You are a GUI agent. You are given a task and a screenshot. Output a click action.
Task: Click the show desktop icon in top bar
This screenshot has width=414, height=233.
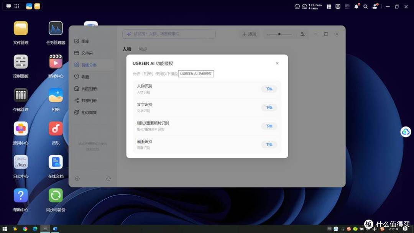click(x=9, y=6)
